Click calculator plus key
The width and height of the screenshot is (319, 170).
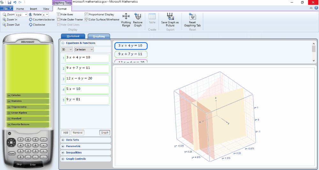tap(43, 151)
